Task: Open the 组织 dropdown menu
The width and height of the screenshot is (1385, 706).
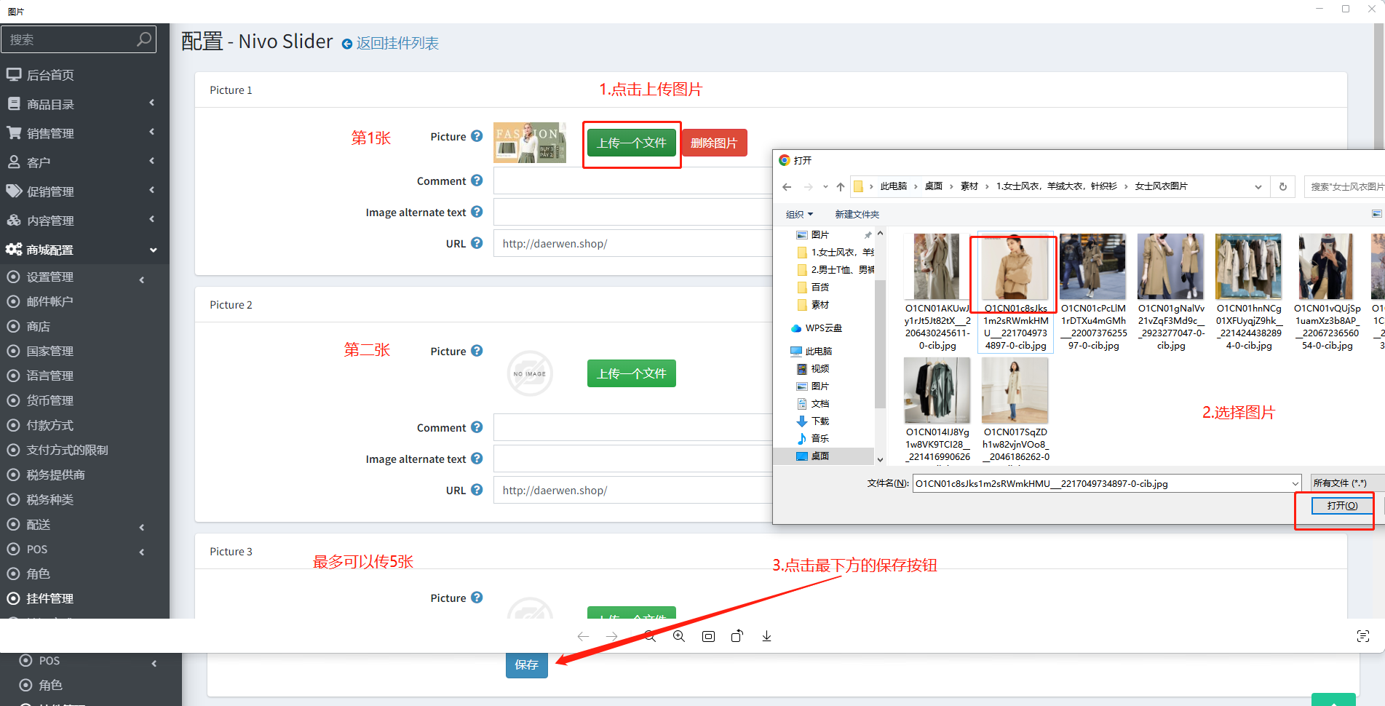Action: click(x=799, y=215)
